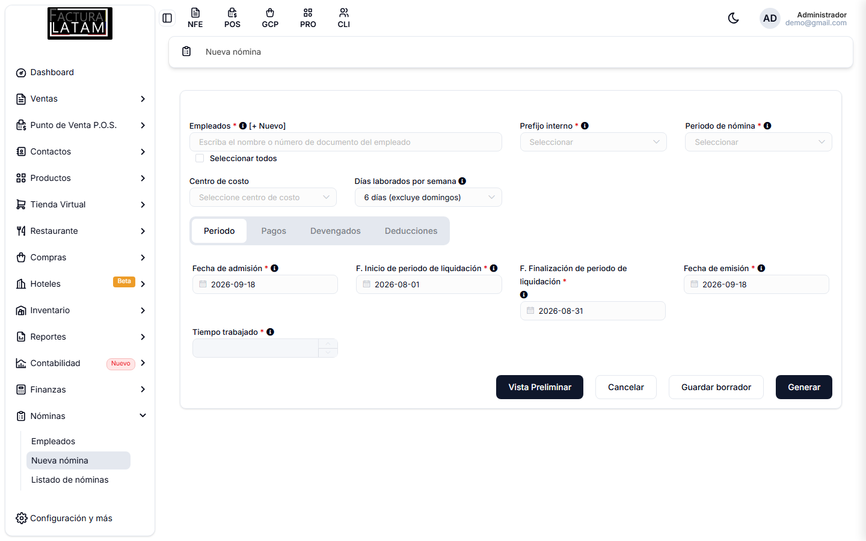This screenshot has height=541, width=866.
Task: Open the POS shortcut
Action: point(232,18)
